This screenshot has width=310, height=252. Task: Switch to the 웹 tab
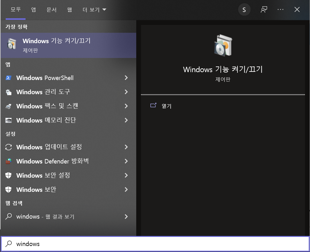click(x=69, y=9)
